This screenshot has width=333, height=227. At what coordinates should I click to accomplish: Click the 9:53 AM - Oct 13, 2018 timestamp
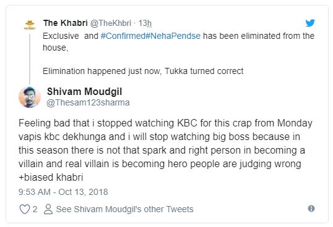(63, 192)
